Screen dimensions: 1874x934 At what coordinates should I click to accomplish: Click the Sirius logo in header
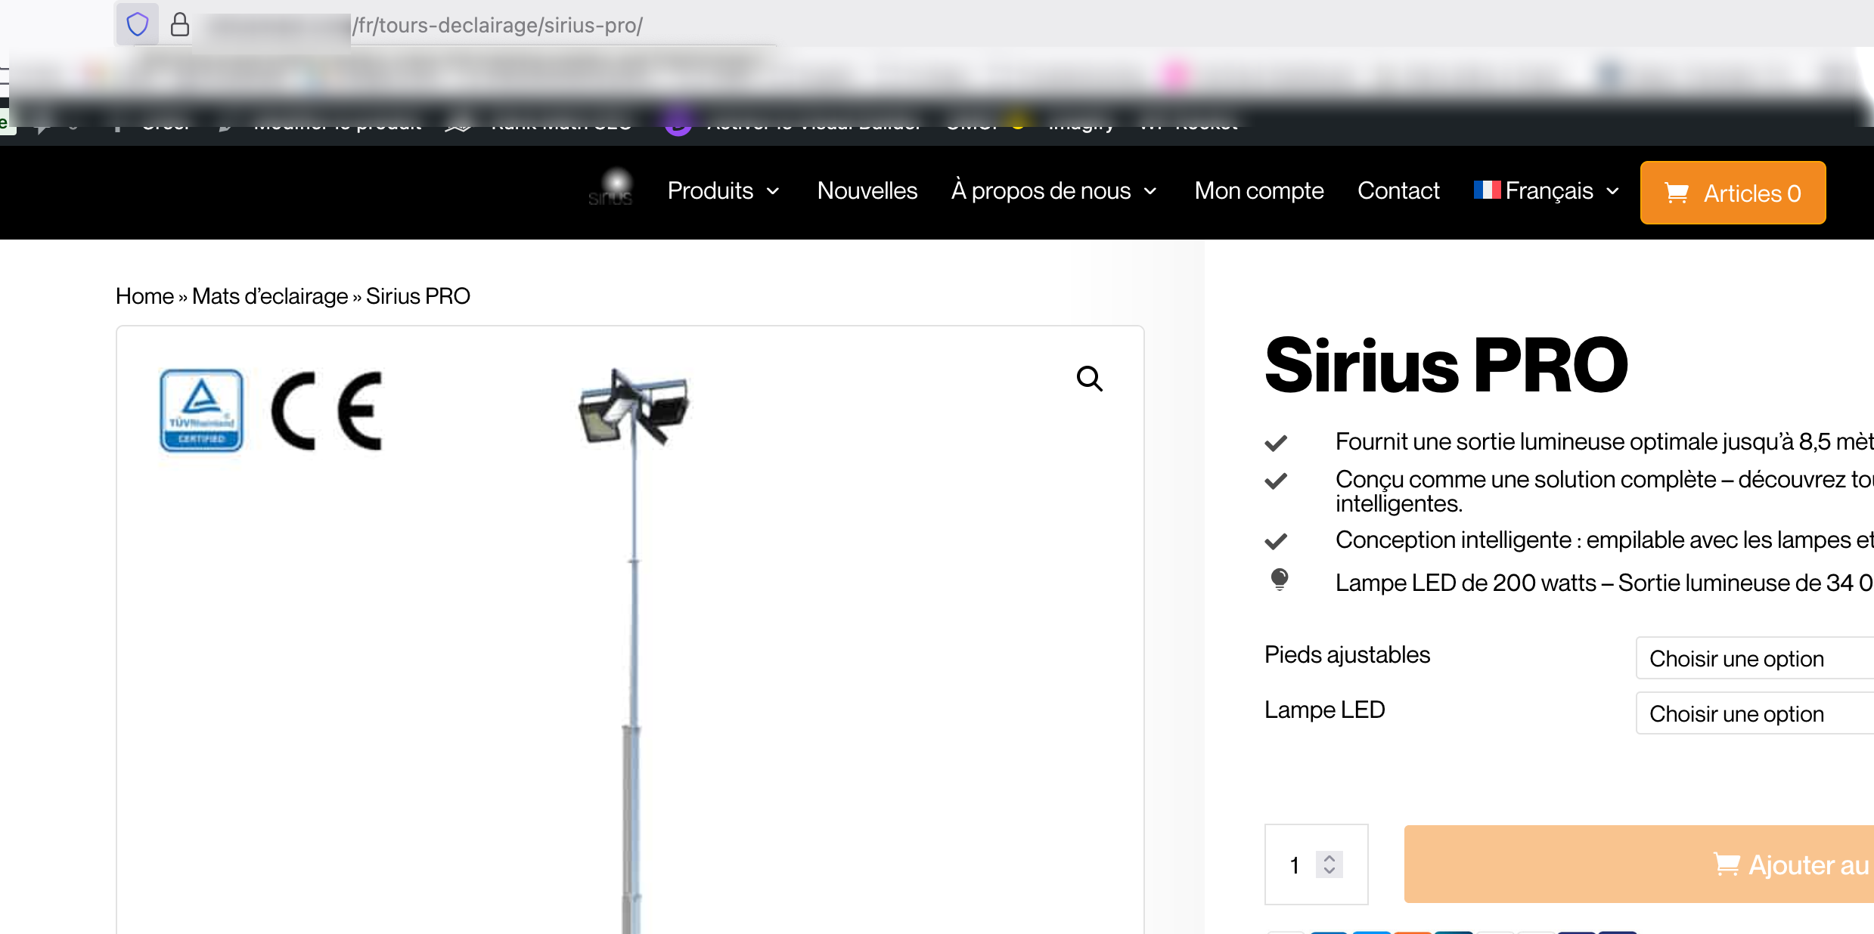[x=611, y=188]
